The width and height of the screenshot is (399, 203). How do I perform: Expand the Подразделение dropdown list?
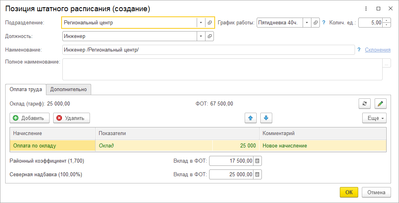(201, 23)
